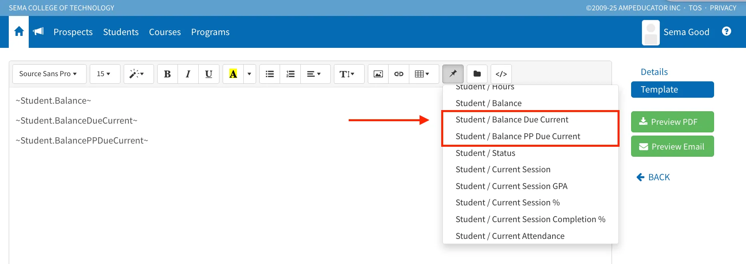Insert an ordered numbered list
746x264 pixels.
tap(290, 74)
